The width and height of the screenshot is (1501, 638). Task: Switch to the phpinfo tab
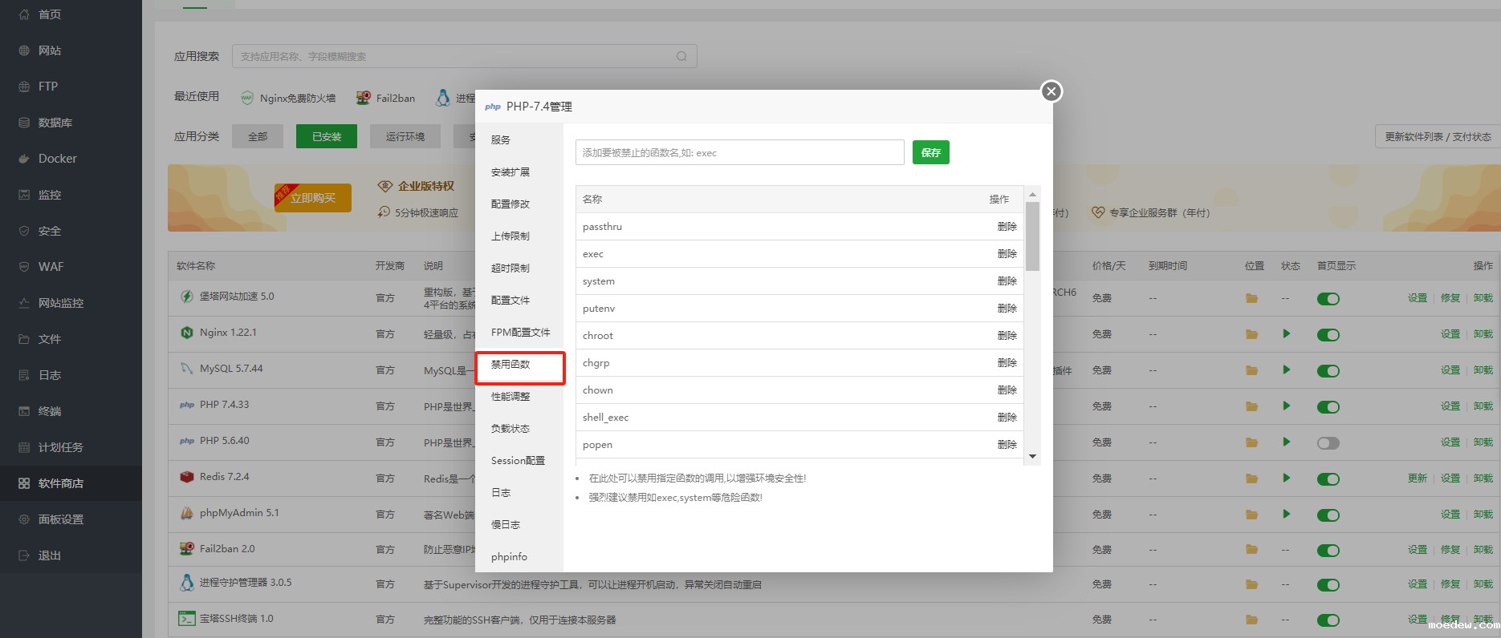[509, 557]
